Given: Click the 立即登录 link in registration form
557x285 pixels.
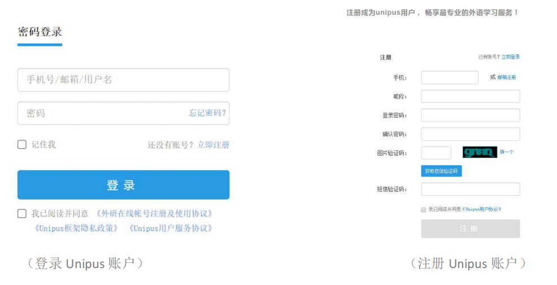Looking at the screenshot, I should [x=510, y=57].
